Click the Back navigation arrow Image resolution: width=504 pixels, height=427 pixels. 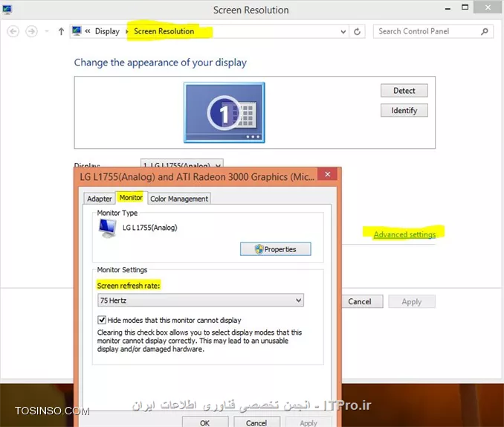[13, 31]
